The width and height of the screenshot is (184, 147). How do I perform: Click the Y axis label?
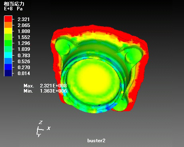[x=39, y=135]
